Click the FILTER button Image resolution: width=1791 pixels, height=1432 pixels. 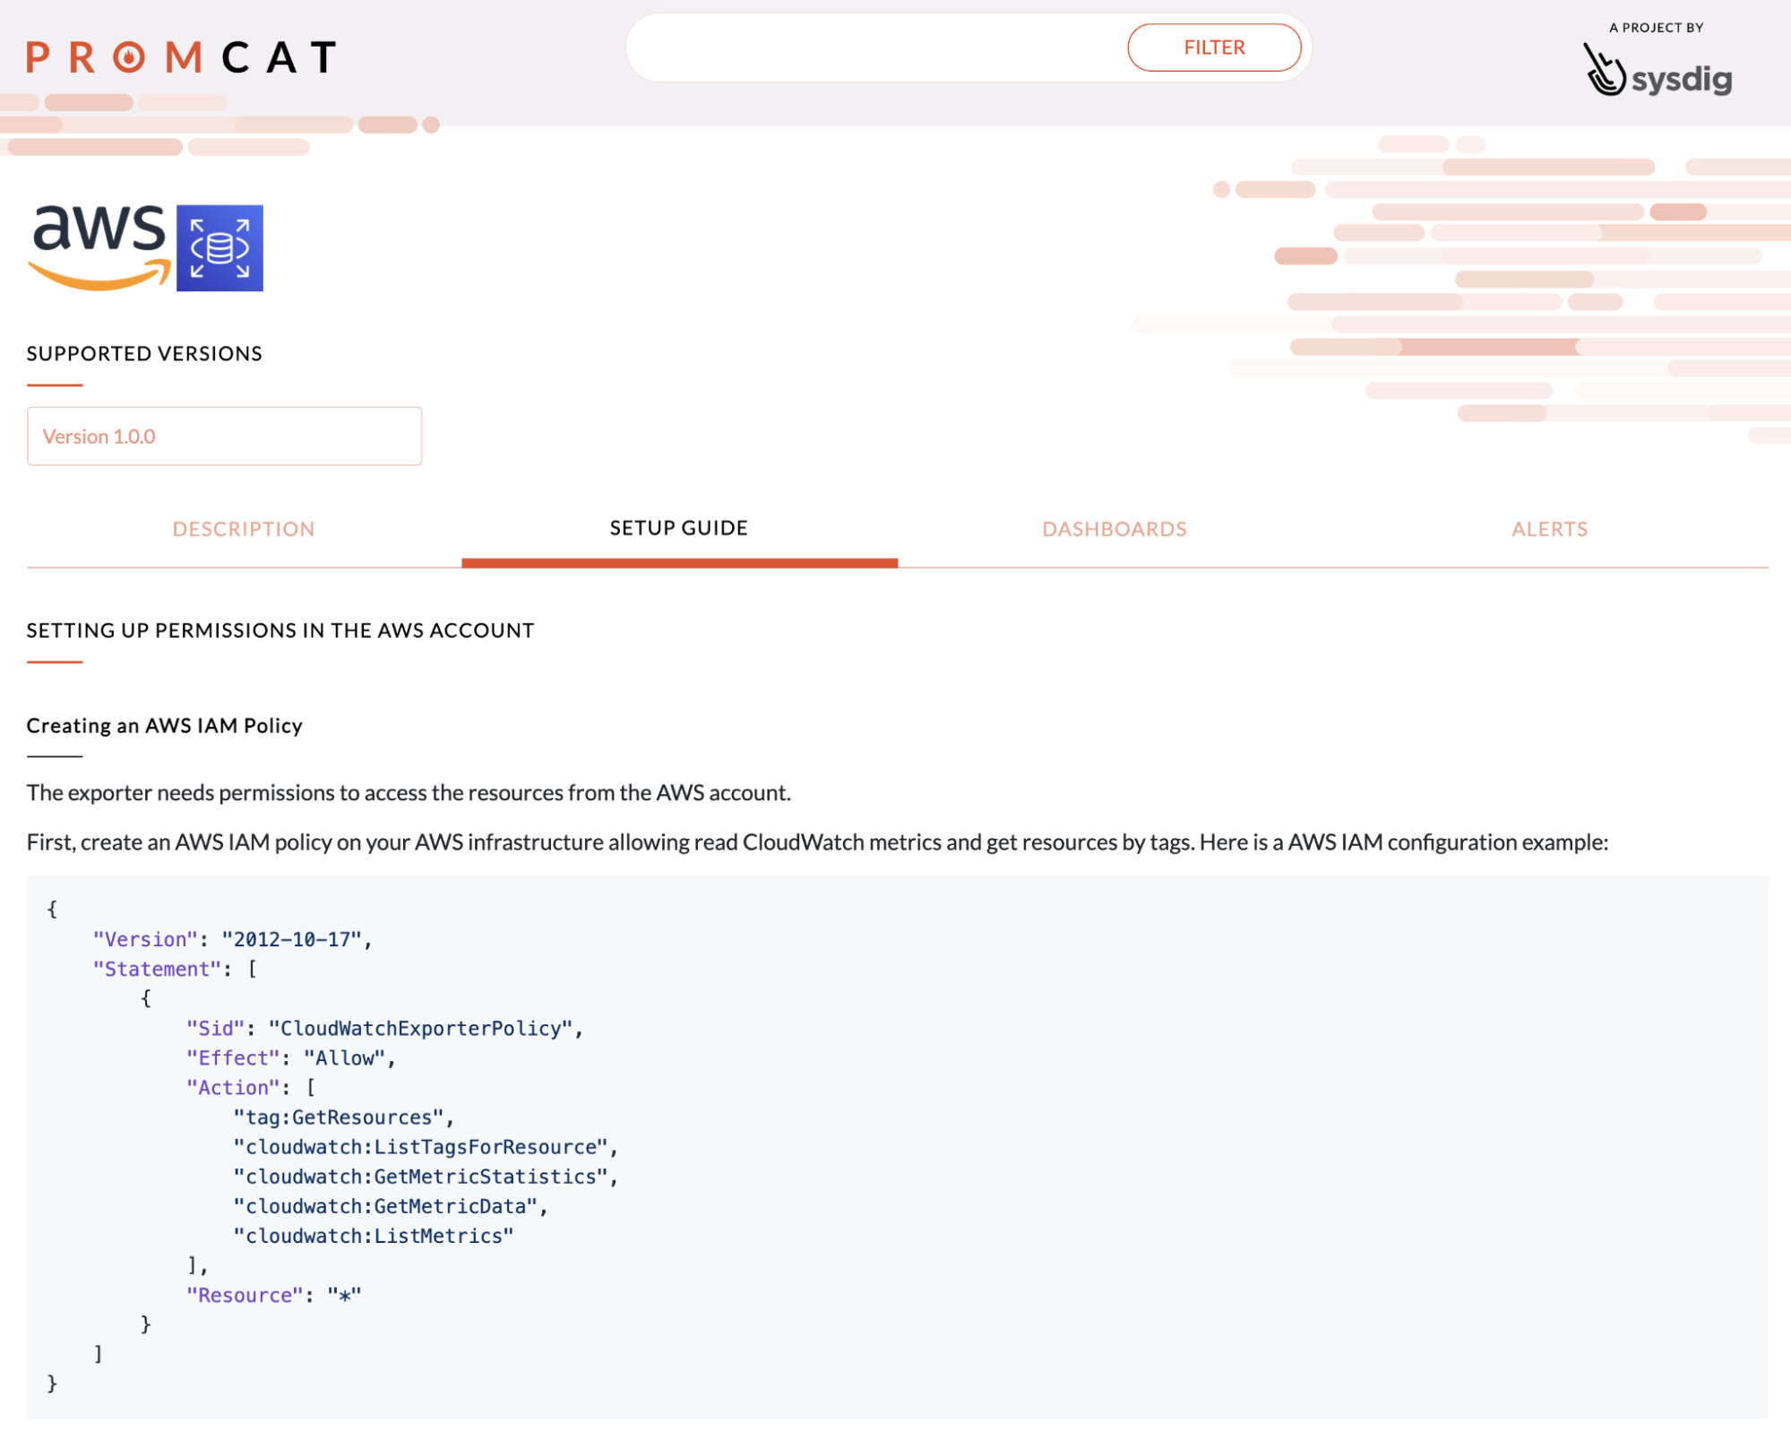point(1214,47)
